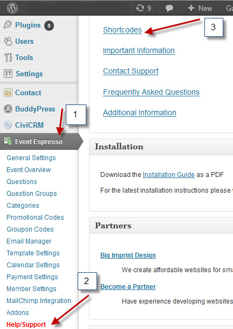
Task: Open Payment Settings submenu item
Action: [32, 277]
